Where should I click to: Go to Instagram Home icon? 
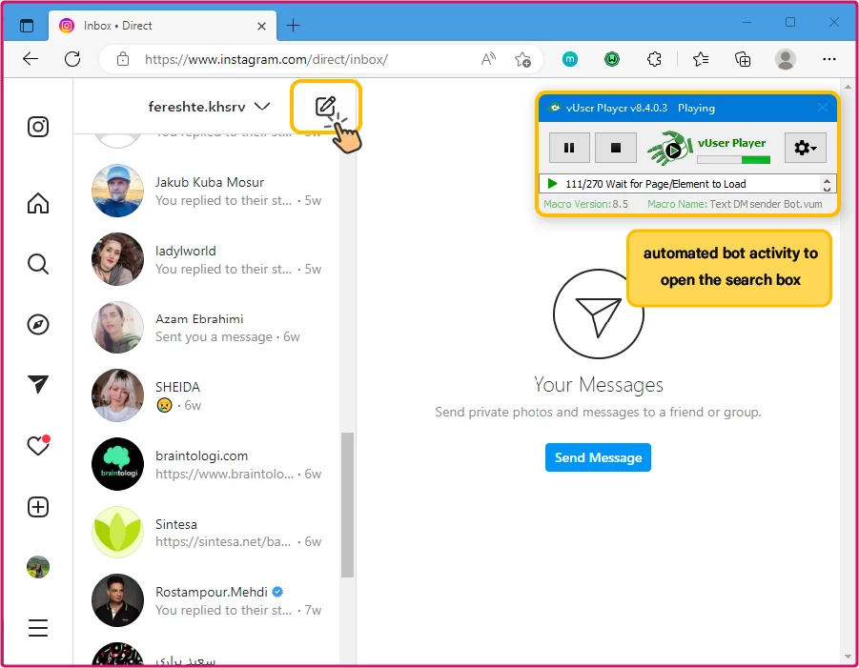38,203
